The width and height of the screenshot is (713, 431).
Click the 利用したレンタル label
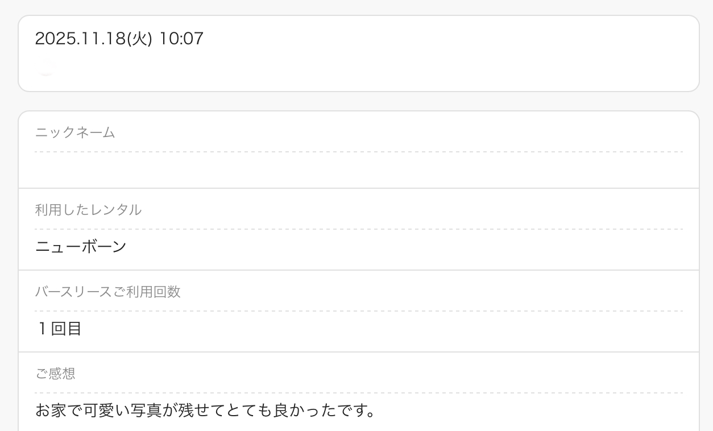[x=88, y=210]
